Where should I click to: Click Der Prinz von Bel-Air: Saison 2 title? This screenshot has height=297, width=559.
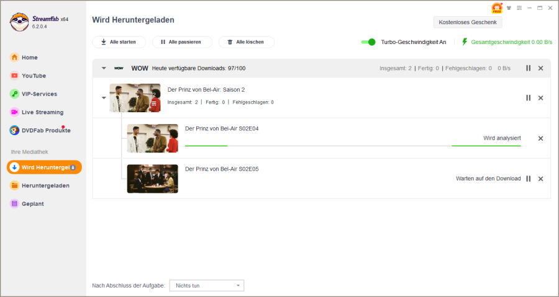[x=206, y=90]
